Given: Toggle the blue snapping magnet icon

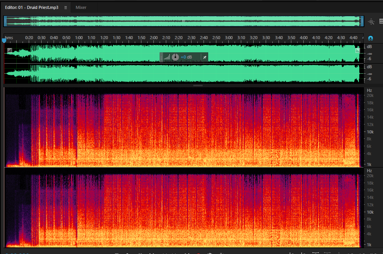Looking at the screenshot, I should click(x=370, y=38).
